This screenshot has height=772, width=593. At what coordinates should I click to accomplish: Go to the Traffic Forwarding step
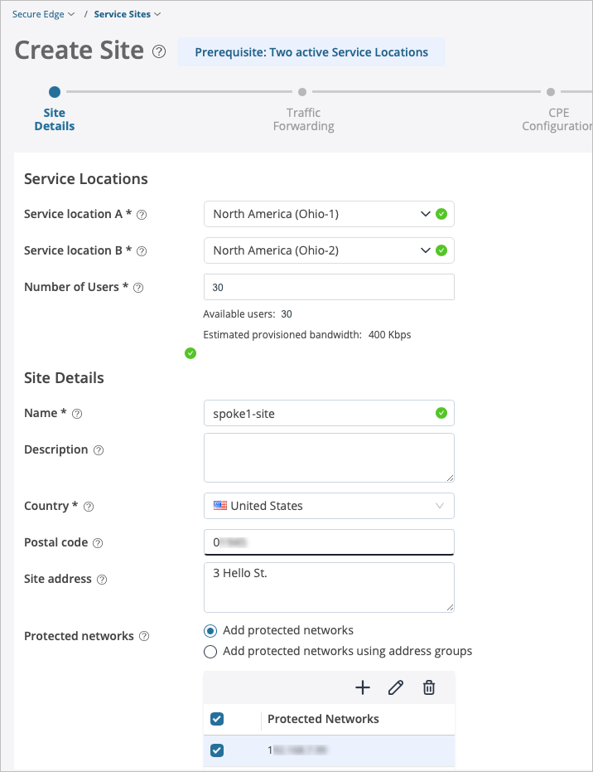[303, 93]
